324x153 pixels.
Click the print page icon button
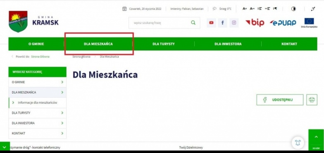tap(312, 100)
